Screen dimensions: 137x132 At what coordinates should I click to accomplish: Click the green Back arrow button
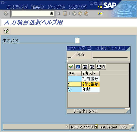pos(74,14)
